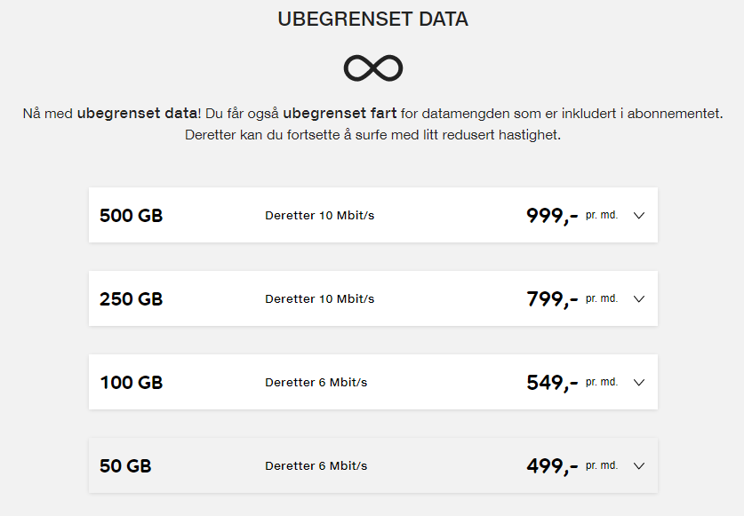Click 'Deretter 10 Mbit/s' in 250 GB row
This screenshot has width=744, height=516.
tap(319, 298)
